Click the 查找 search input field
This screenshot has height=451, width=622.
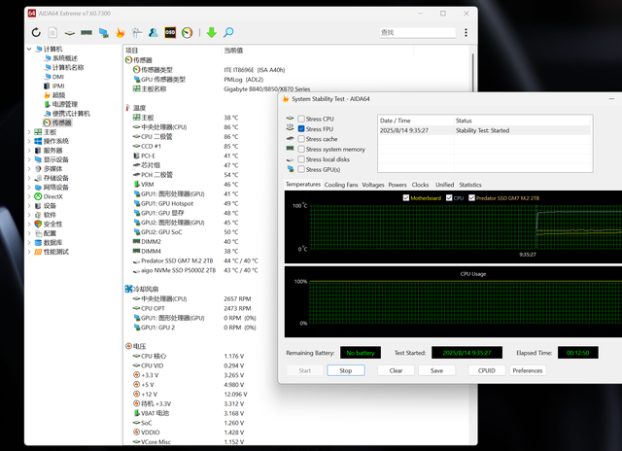[417, 32]
